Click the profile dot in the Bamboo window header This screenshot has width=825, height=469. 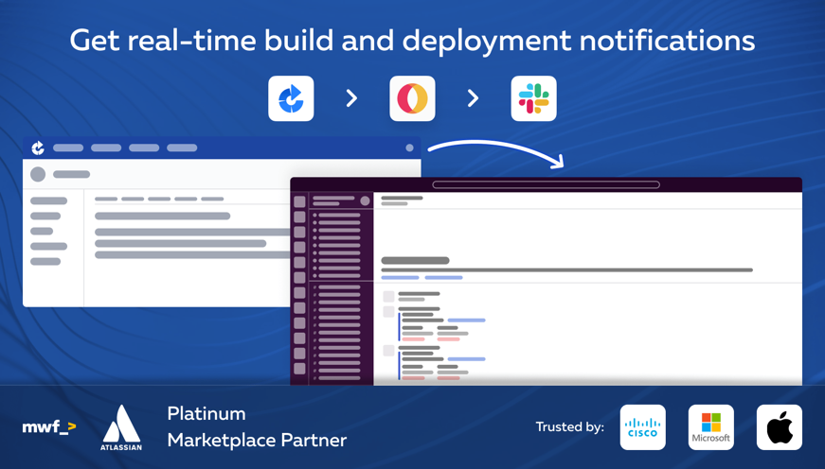tap(409, 148)
